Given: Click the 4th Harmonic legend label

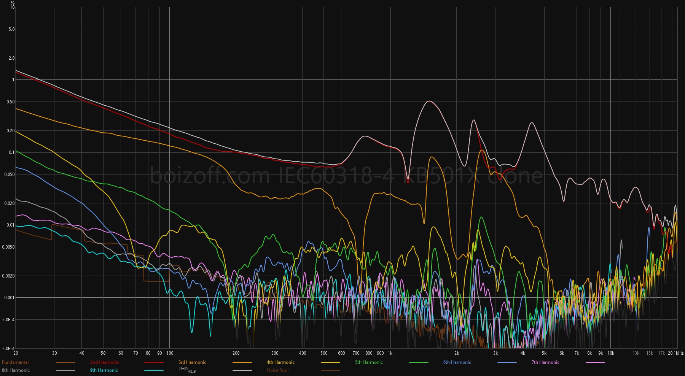Looking at the screenshot, I should 280,362.
